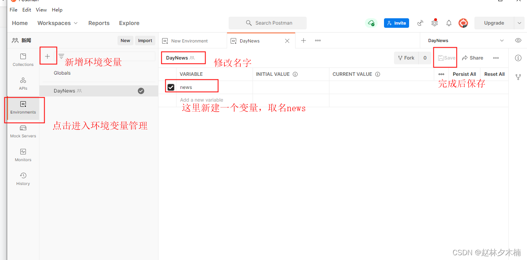Open table column options three-dot menu

tap(441, 74)
